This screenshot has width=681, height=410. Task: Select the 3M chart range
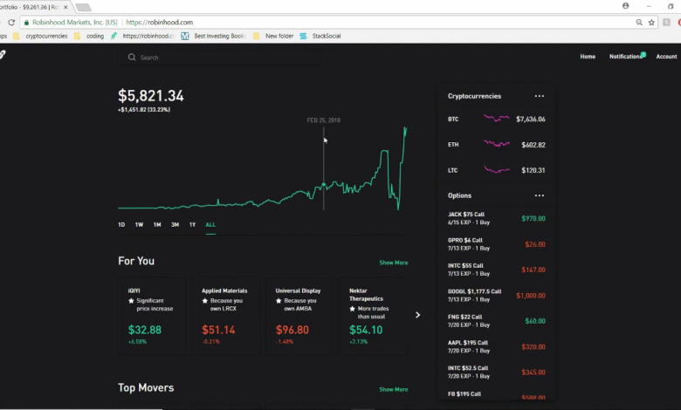click(175, 225)
